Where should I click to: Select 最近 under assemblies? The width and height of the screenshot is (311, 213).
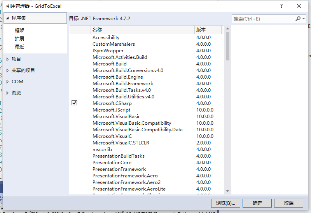[19, 47]
